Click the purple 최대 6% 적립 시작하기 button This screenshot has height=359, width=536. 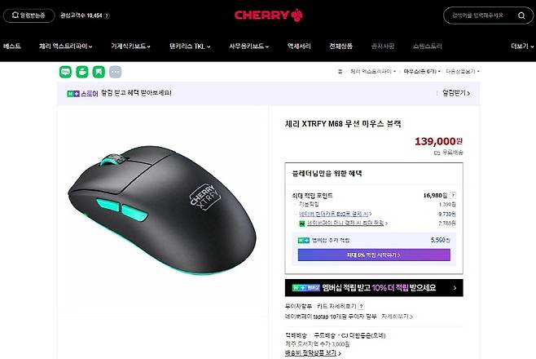[374, 255]
